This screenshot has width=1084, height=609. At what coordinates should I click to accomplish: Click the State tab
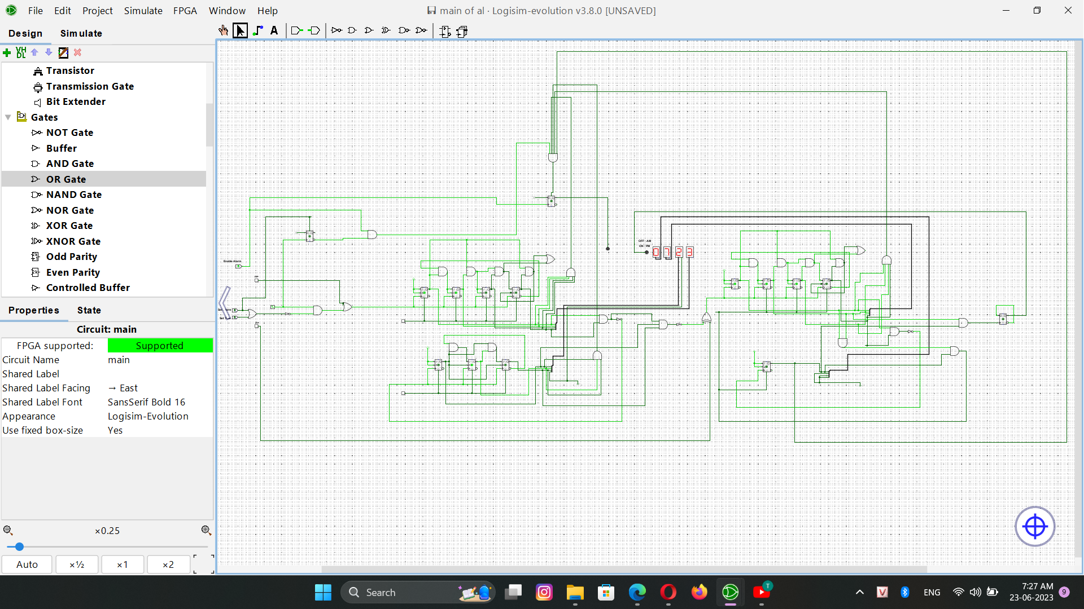tap(89, 310)
